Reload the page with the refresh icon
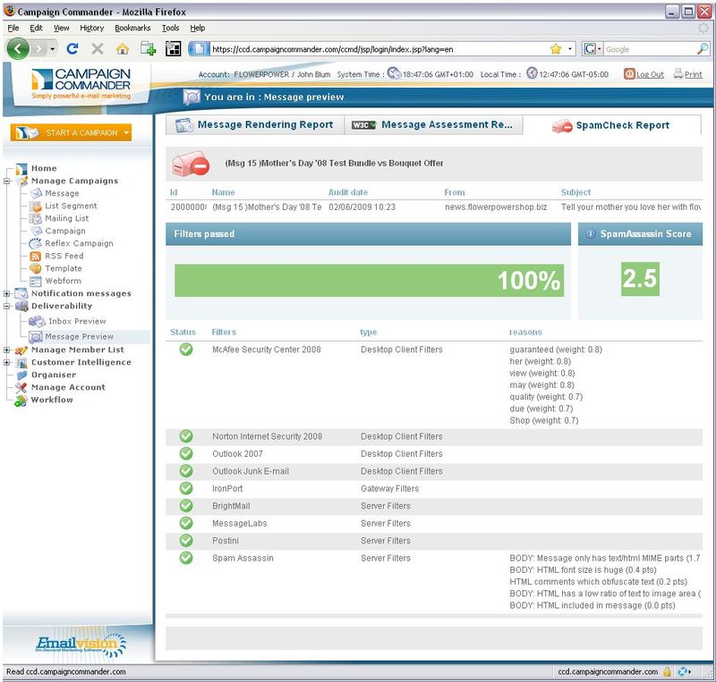Screen dimensions: 716x682 72,48
